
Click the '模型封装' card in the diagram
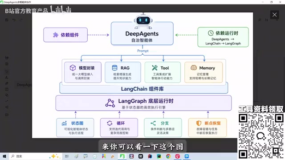pyautogui.click(x=83, y=72)
